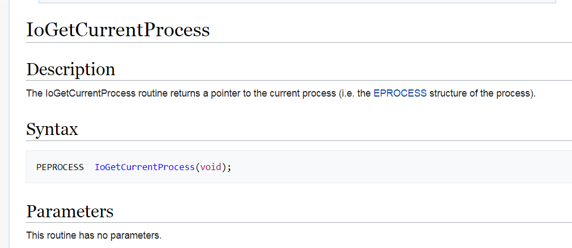Click the Syntax section heading
This screenshot has height=248, width=572.
click(52, 129)
